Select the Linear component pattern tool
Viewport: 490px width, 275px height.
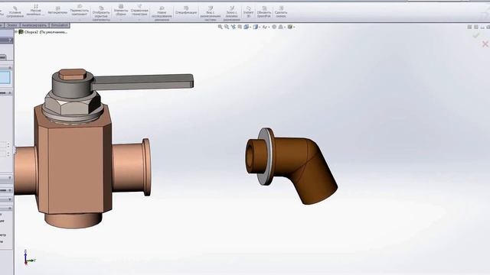(x=36, y=10)
